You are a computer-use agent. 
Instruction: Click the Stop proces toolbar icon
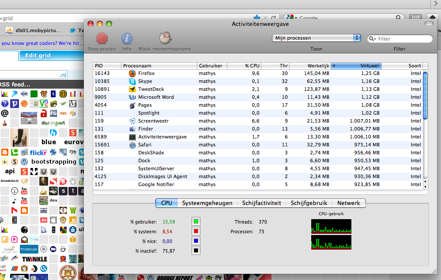point(102,39)
